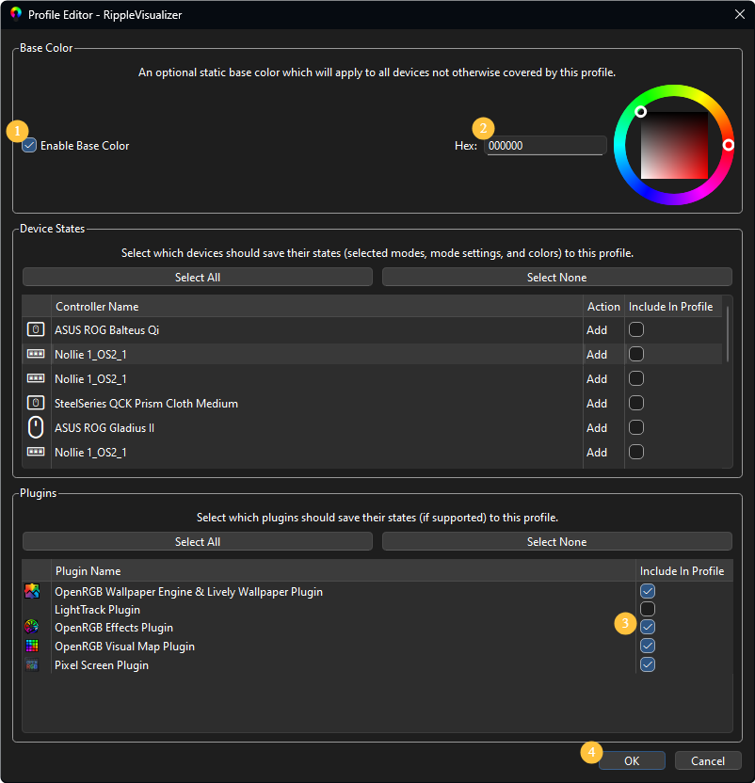Click Select None in Device States
Screen dimensions: 755x783
pyautogui.click(x=557, y=277)
